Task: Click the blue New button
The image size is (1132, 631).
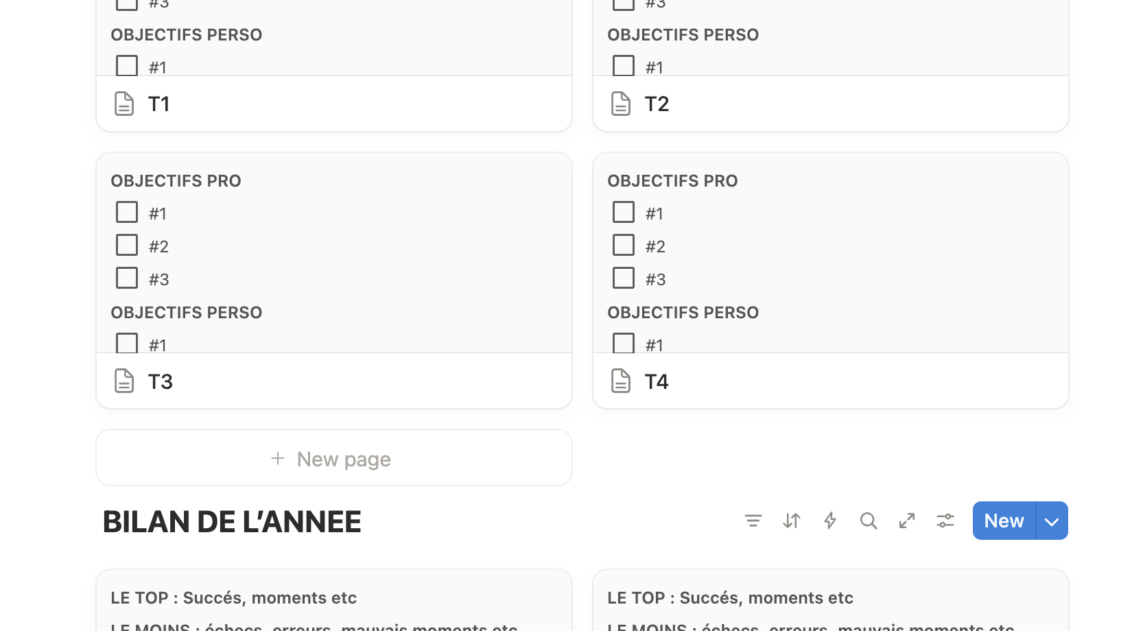Action: pos(1004,521)
